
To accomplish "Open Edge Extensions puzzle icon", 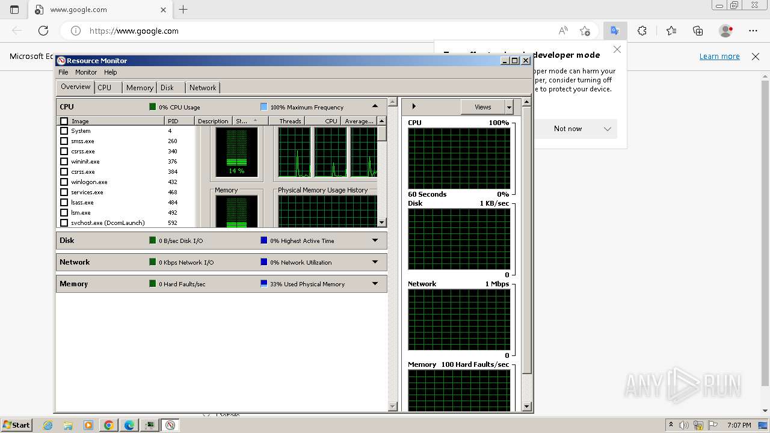I will pos(642,31).
